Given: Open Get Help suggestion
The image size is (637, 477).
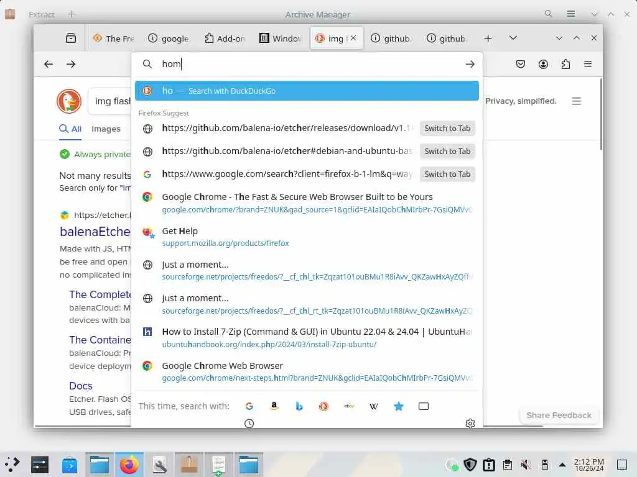Looking at the screenshot, I should click(x=307, y=237).
